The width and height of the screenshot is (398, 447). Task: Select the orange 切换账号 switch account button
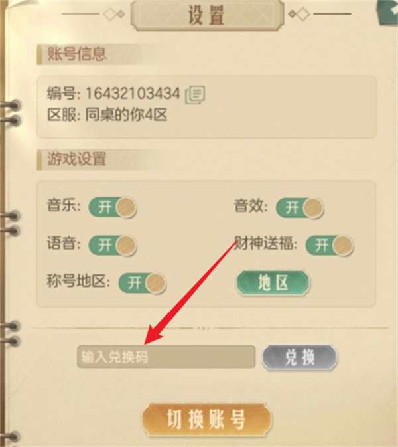(x=207, y=419)
